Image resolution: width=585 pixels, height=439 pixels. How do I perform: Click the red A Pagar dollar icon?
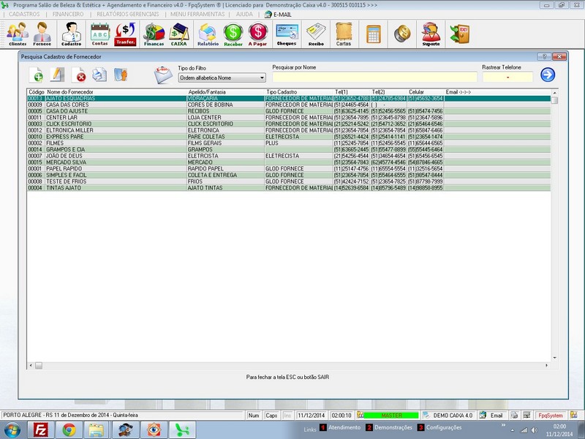point(258,34)
